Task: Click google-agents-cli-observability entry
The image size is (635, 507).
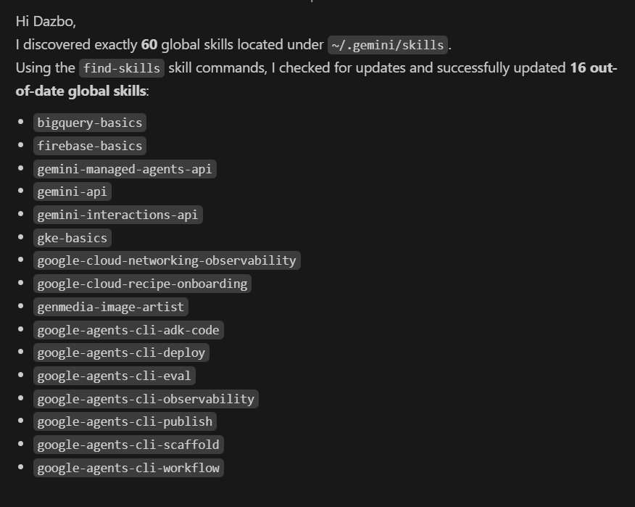Action: [146, 399]
